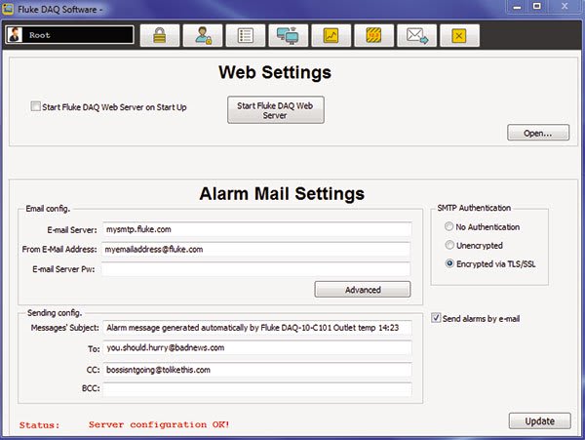
Task: Click the Update button
Action: pyautogui.click(x=540, y=420)
